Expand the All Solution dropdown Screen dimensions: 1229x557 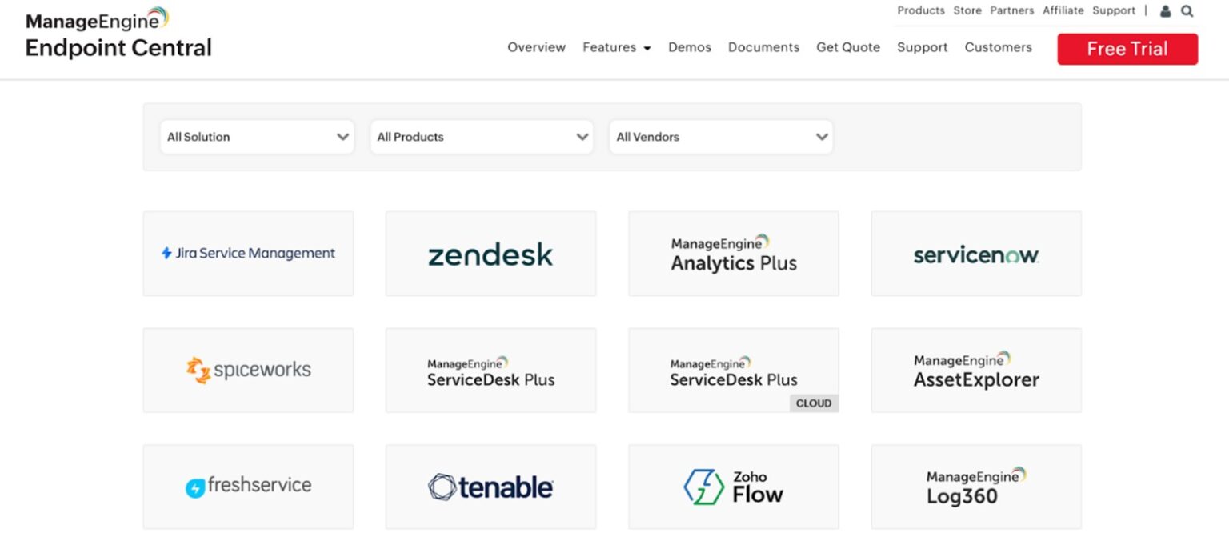click(x=256, y=137)
